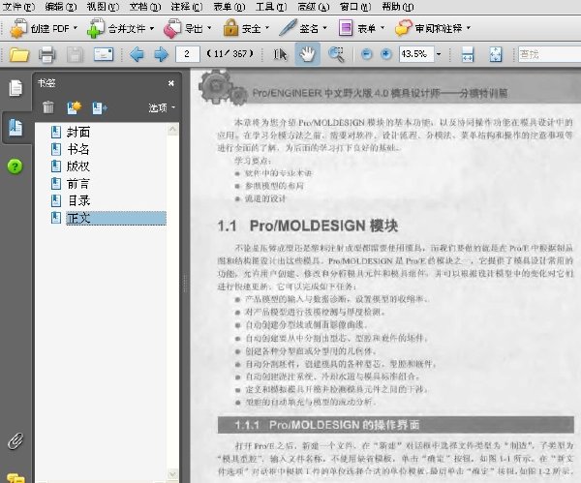This screenshot has width=581, height=483.
Task: Click the 合并文件 toolbar button
Action: pos(120,28)
